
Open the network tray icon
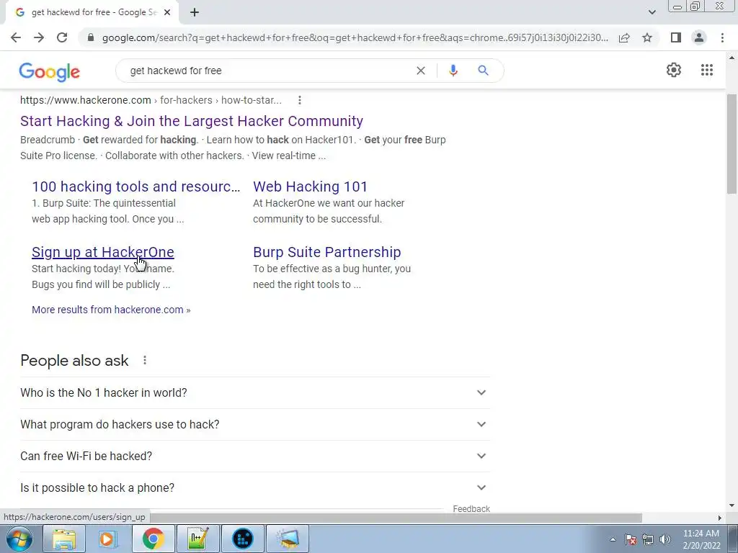[648, 539]
